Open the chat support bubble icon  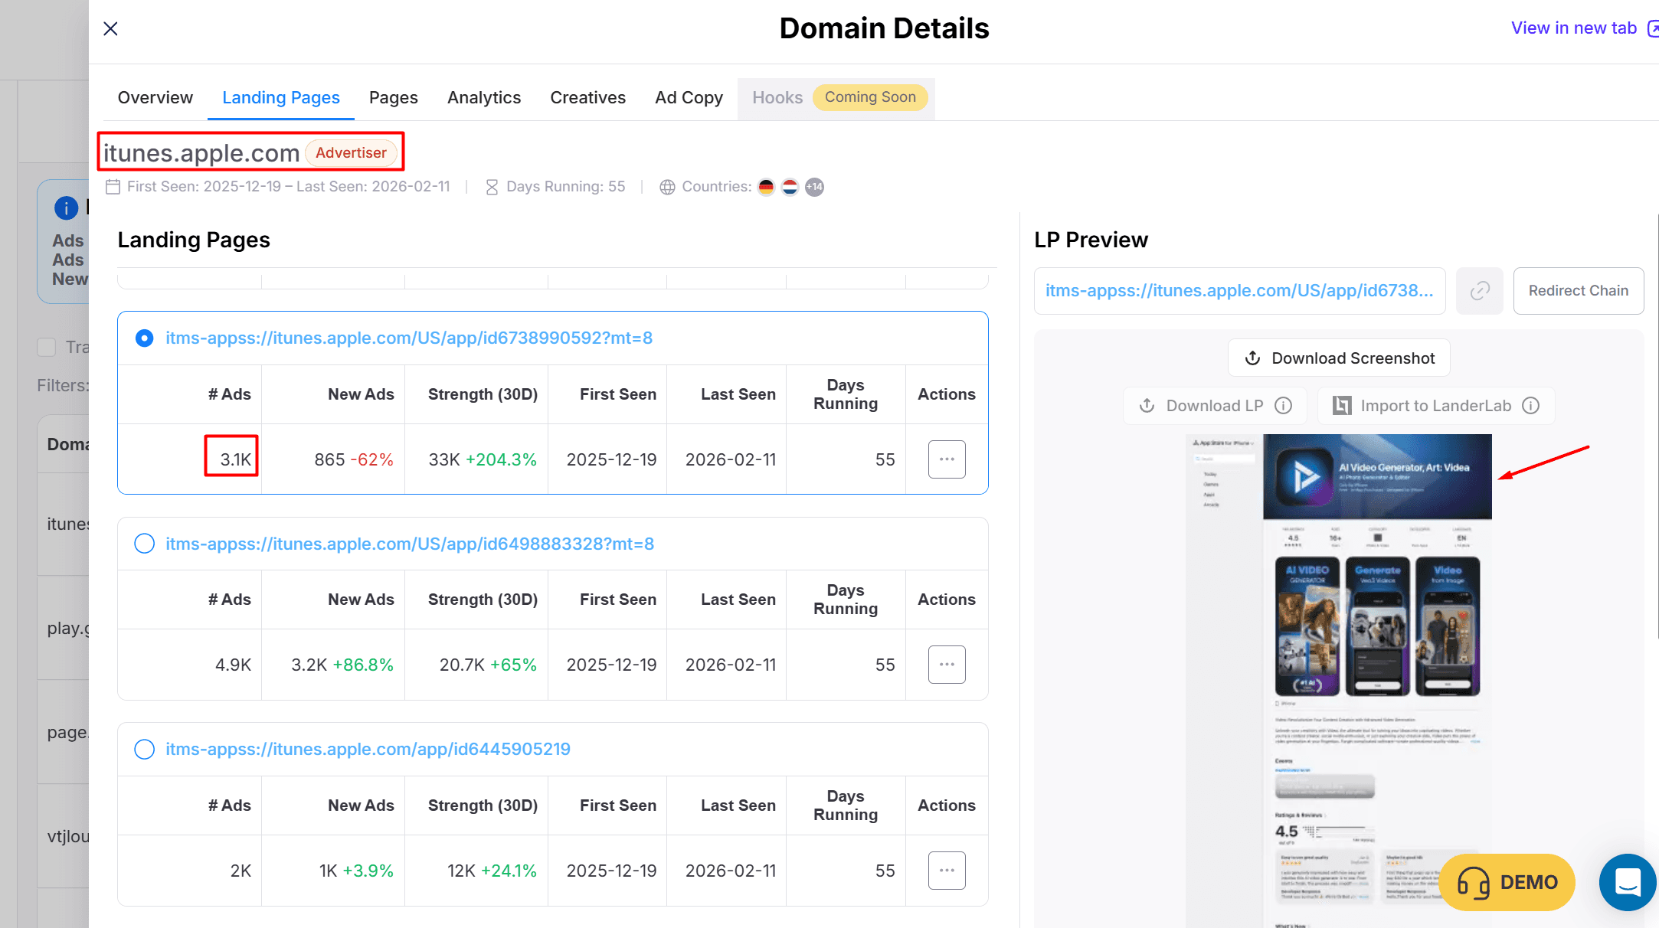coord(1627,882)
